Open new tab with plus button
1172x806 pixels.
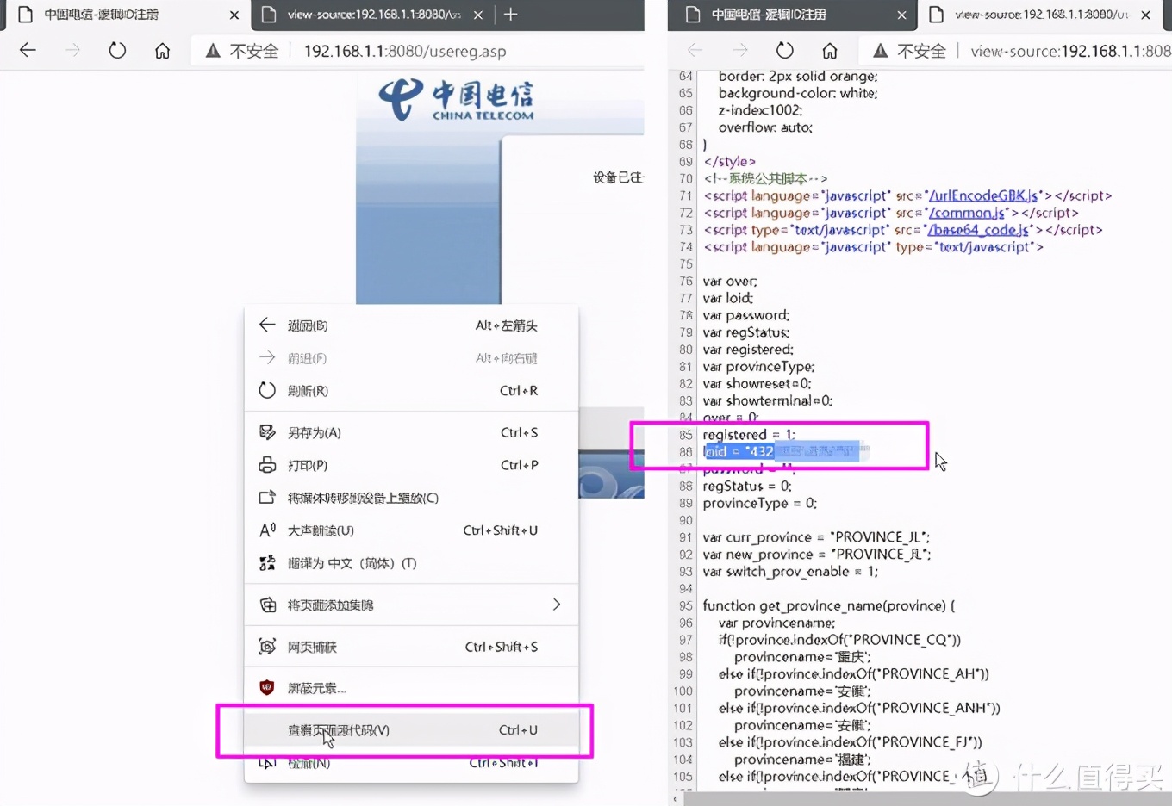[x=510, y=15]
